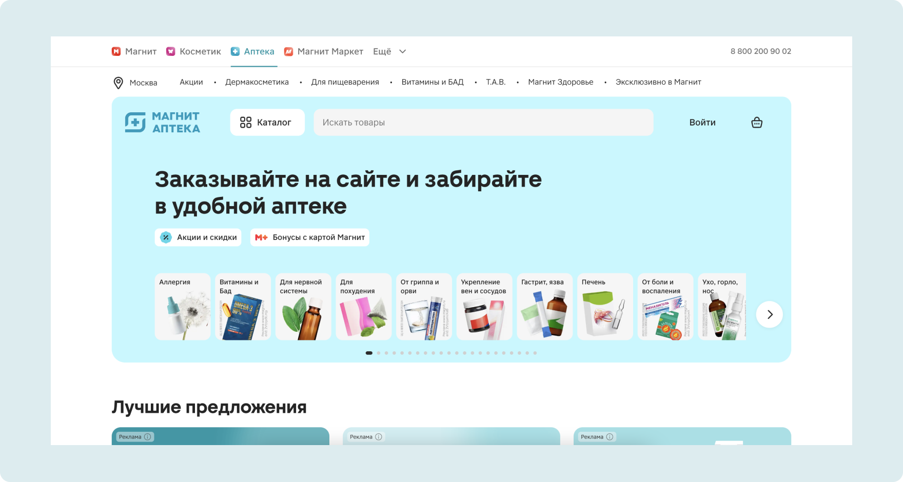The height and width of the screenshot is (482, 903).
Task: Click the percent icon on Акции и скидки badge
Action: pyautogui.click(x=165, y=237)
